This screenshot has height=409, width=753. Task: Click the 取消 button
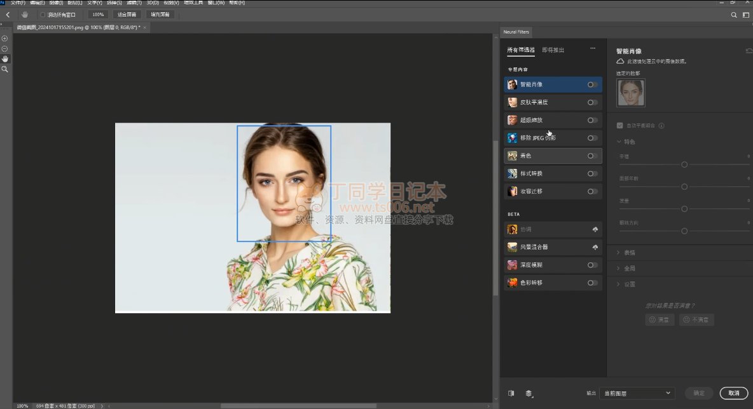(733, 393)
